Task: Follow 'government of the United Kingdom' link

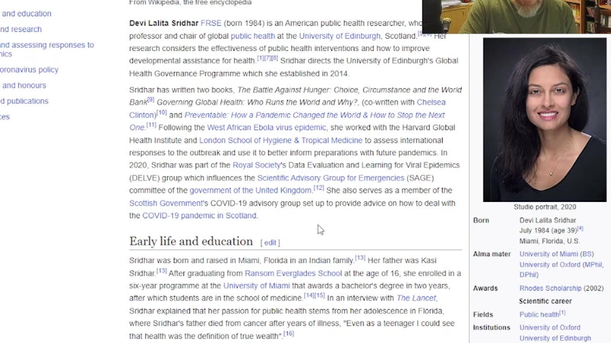Action: (251, 190)
